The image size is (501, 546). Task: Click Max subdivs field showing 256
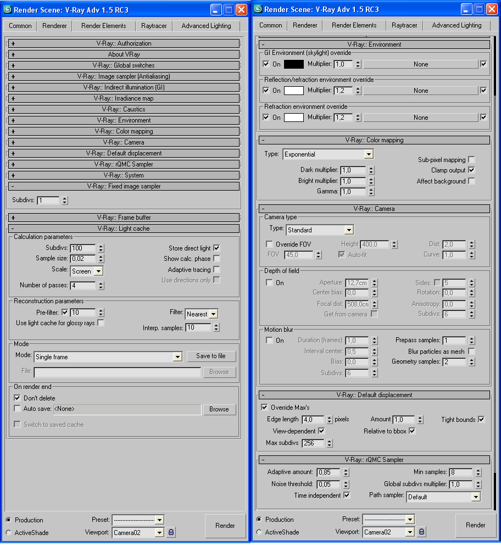pyautogui.click(x=313, y=443)
